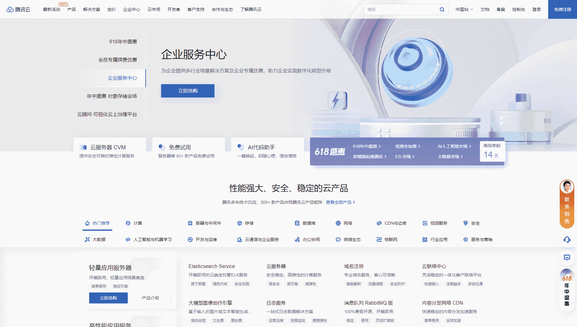The width and height of the screenshot is (577, 327).
Task: Click the 数据库 category icon
Action: (x=297, y=223)
